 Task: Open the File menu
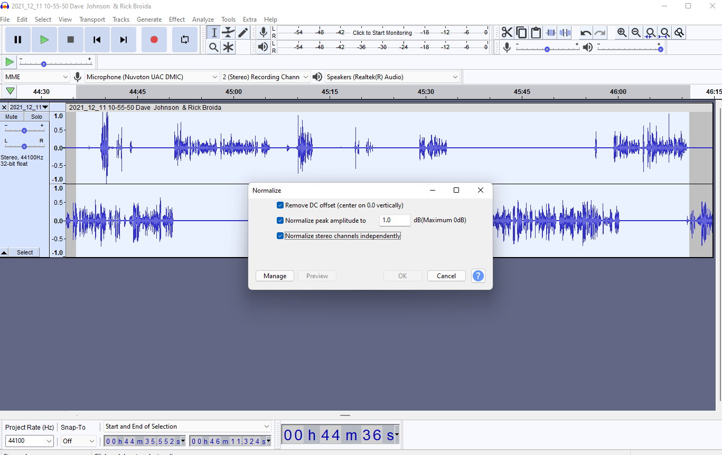[x=5, y=20]
